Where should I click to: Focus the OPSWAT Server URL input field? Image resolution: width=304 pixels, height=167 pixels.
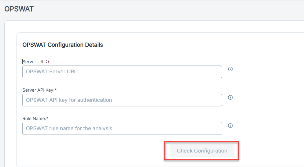[122, 72]
